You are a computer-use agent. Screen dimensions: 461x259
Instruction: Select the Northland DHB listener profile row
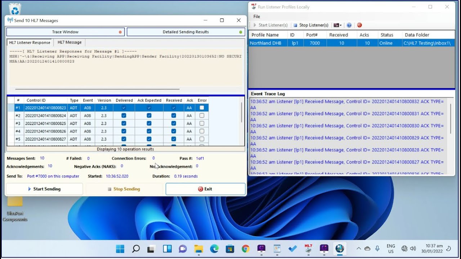(x=352, y=43)
